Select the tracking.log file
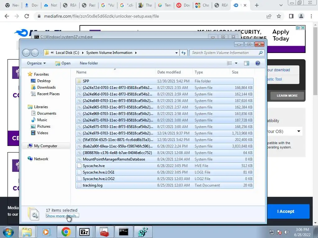Viewport: 318px width, 238px height. [x=165, y=185]
